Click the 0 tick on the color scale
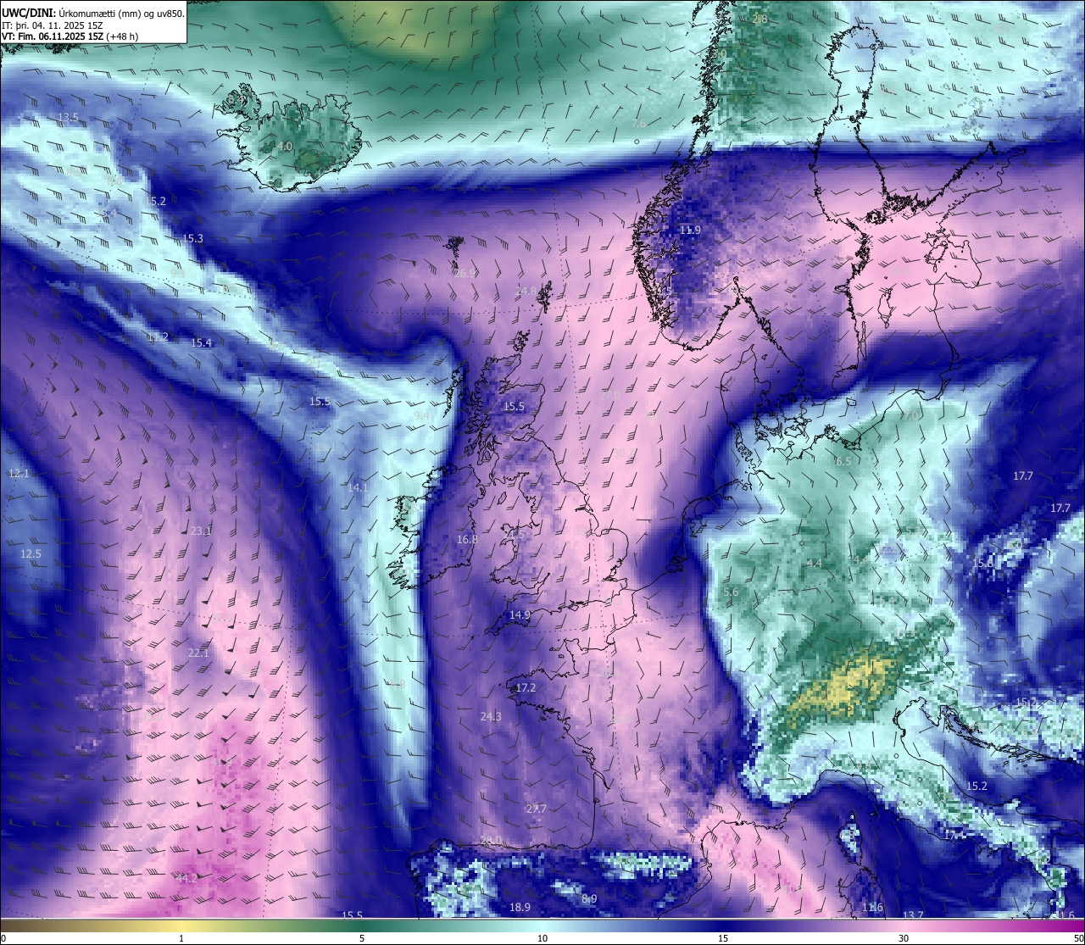Screen dimensions: 1085x945 (3, 938)
